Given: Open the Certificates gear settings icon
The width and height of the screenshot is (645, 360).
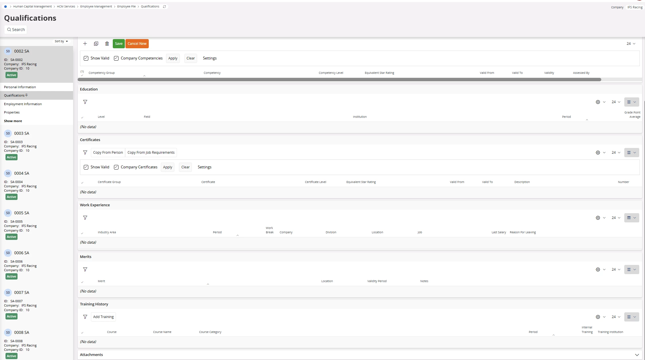Looking at the screenshot, I should (x=598, y=153).
